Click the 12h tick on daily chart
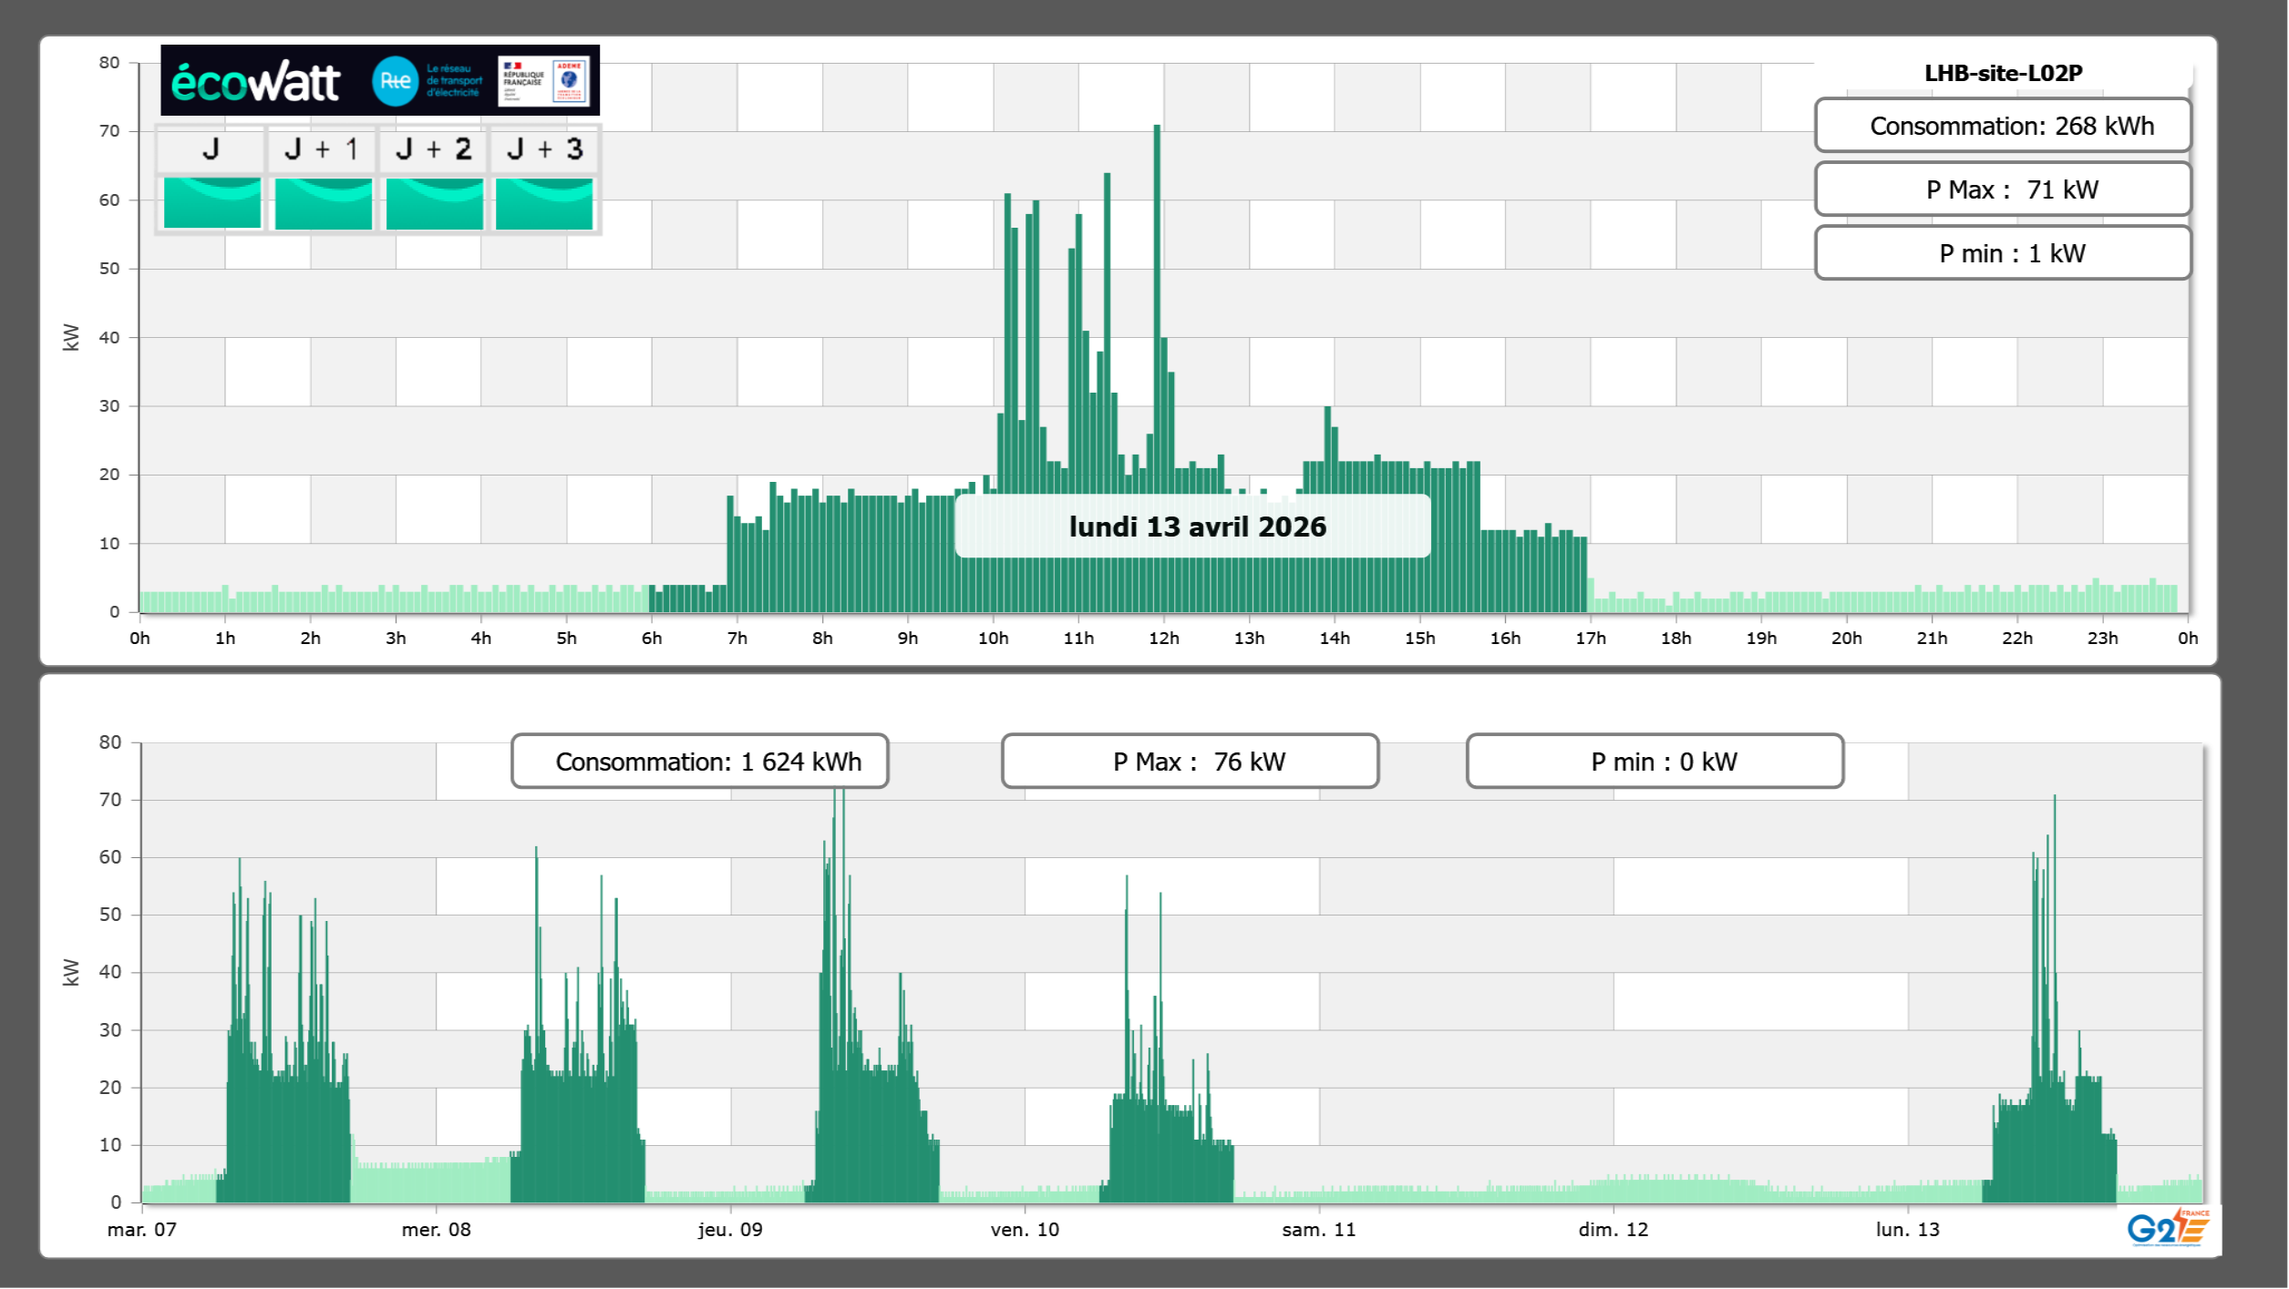Screen dimensions: 2289x1289 1163,639
